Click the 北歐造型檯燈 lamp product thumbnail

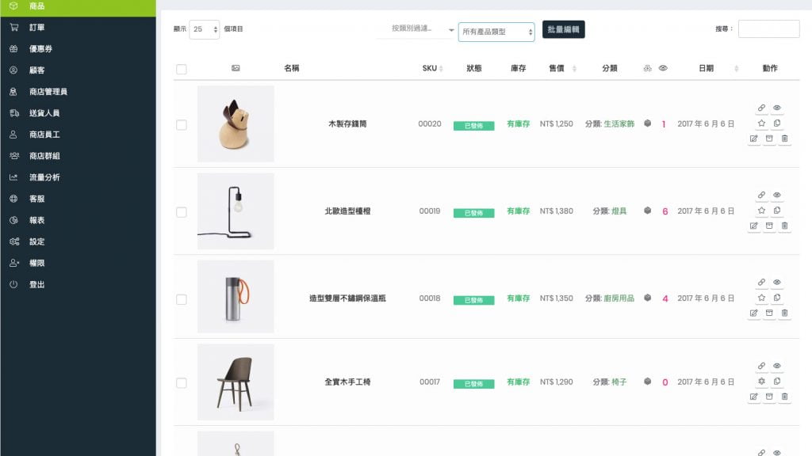pyautogui.click(x=236, y=211)
